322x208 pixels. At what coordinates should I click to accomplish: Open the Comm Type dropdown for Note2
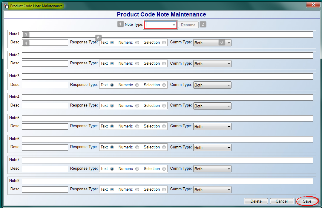click(212, 64)
